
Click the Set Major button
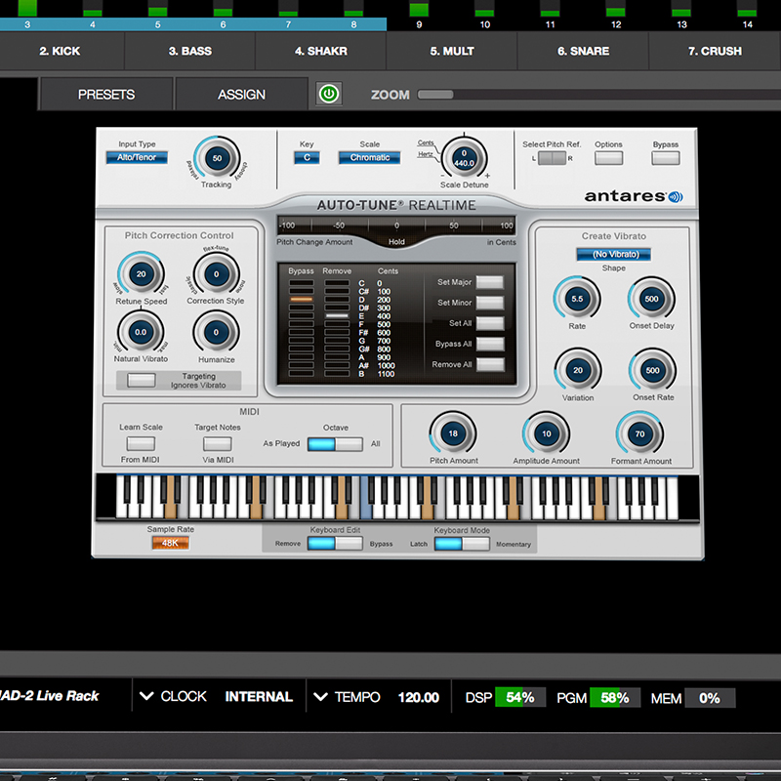[x=490, y=282]
